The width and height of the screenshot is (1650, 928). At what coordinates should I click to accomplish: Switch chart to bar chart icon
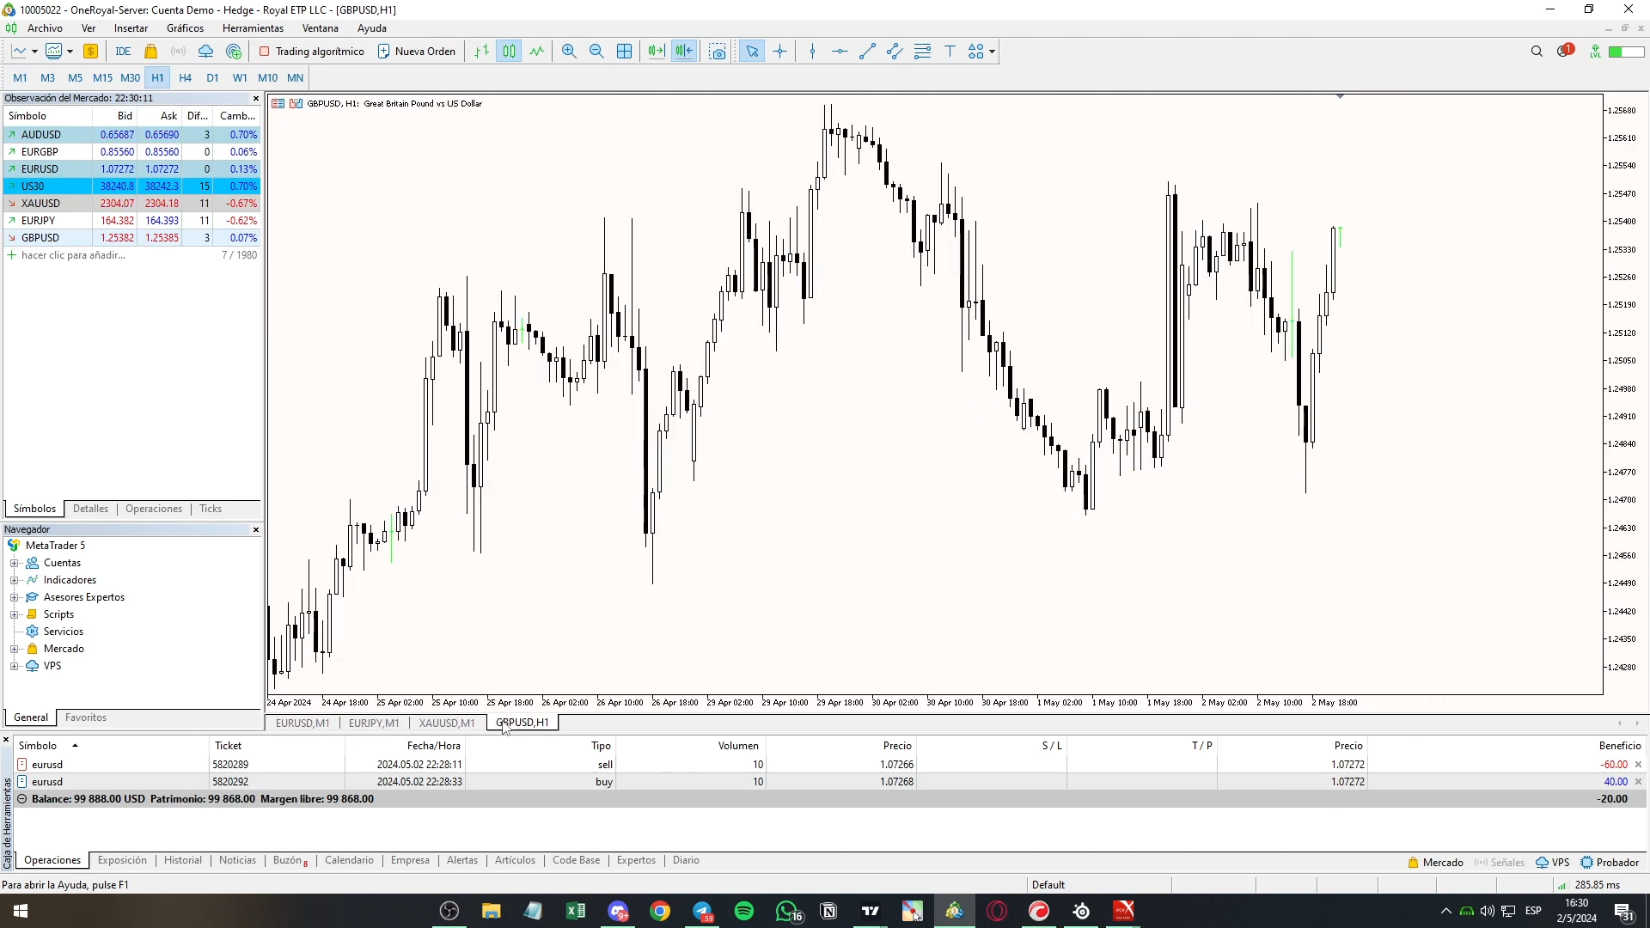point(481,52)
